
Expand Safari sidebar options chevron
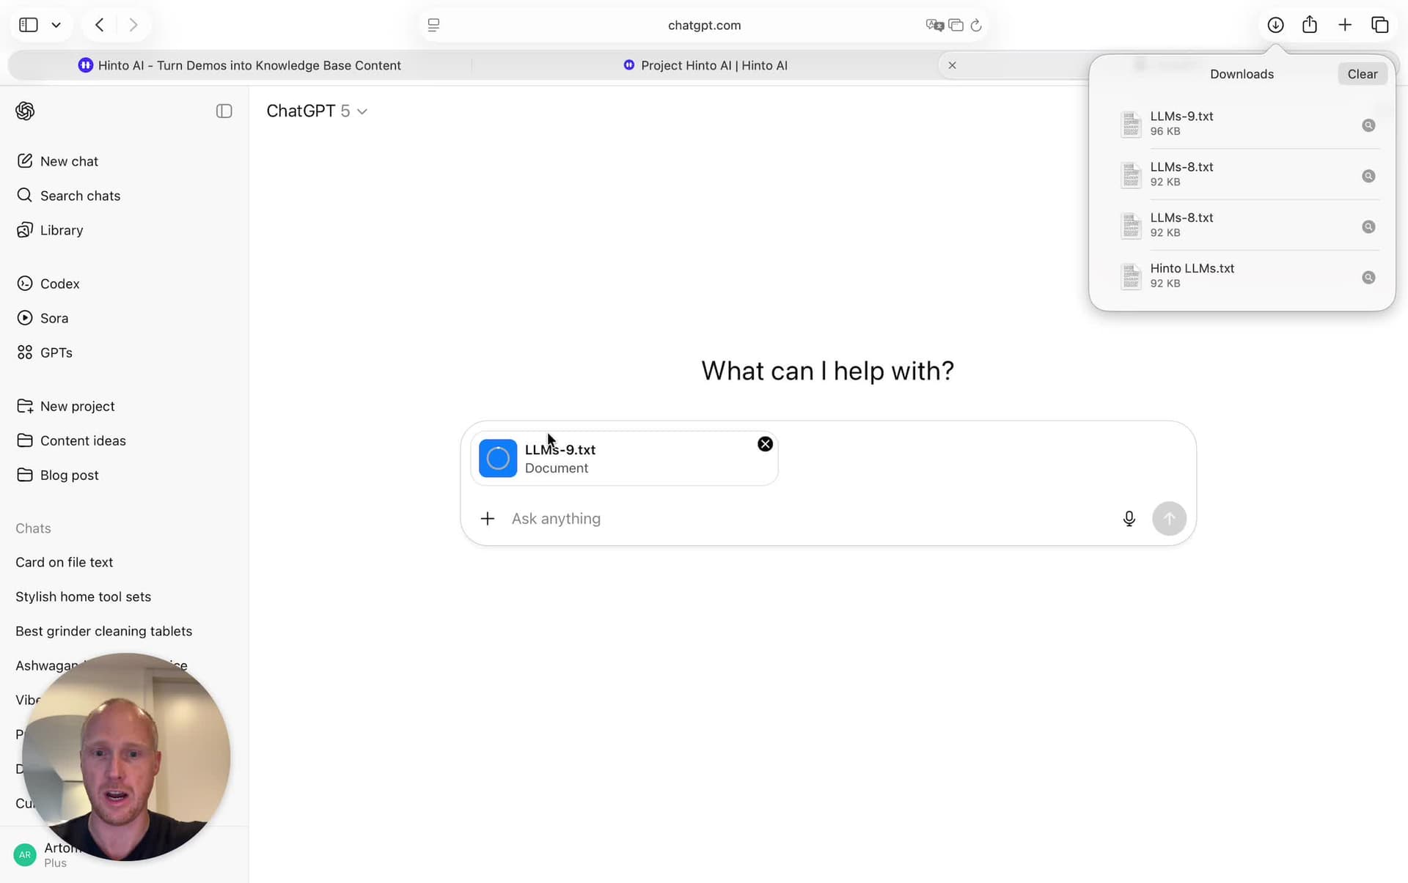[56, 25]
